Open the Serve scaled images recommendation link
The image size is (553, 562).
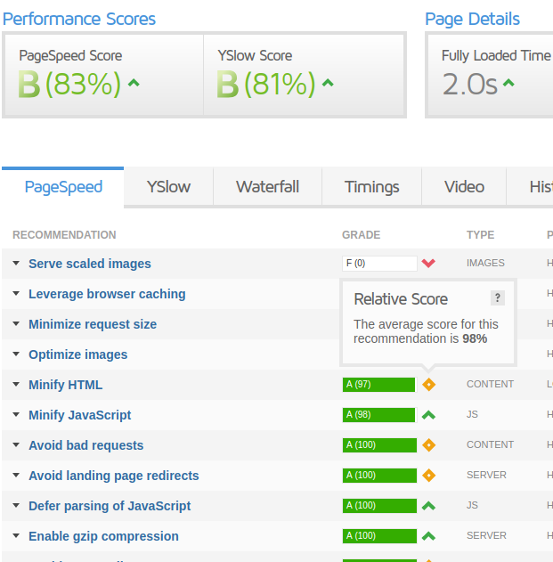click(x=90, y=264)
